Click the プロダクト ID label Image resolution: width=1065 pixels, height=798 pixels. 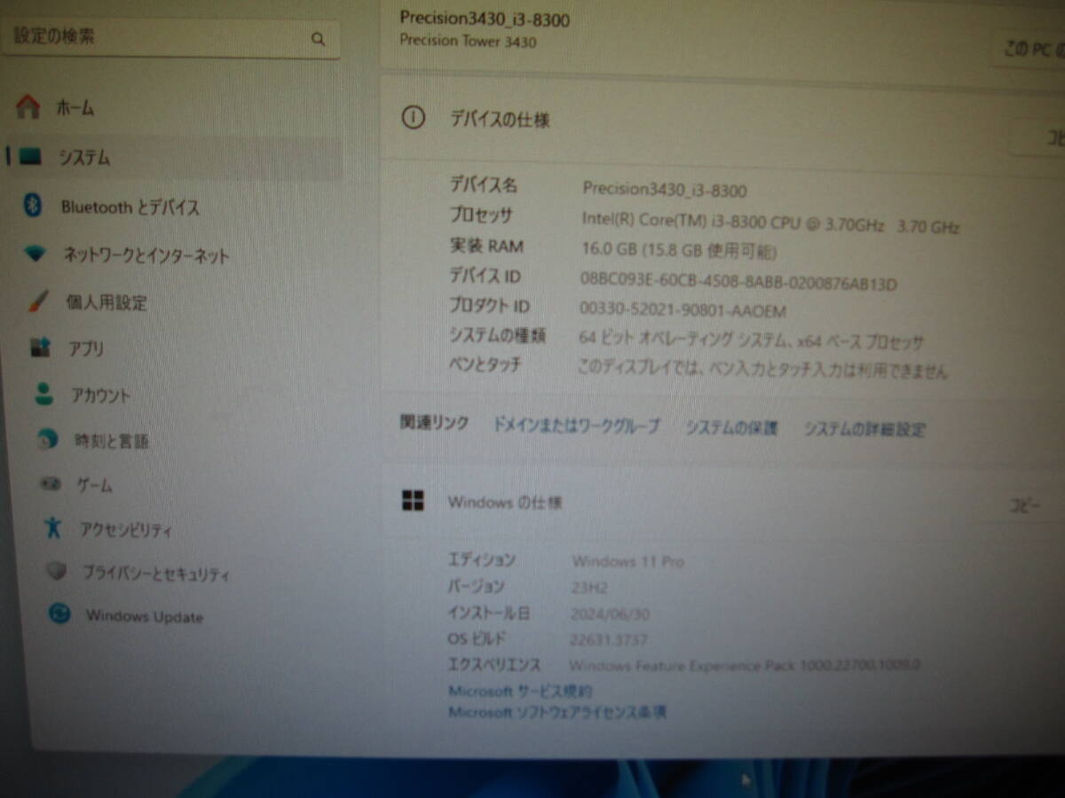tap(489, 306)
